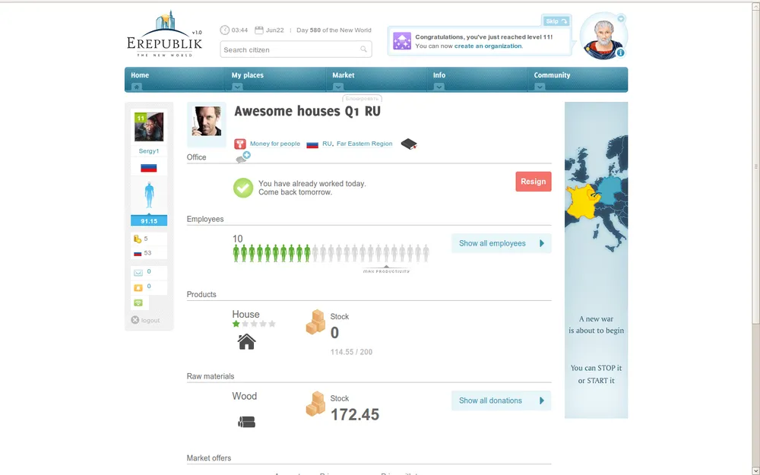Click the Wood logs icon
Screen dimensions: 760x475
click(x=247, y=422)
